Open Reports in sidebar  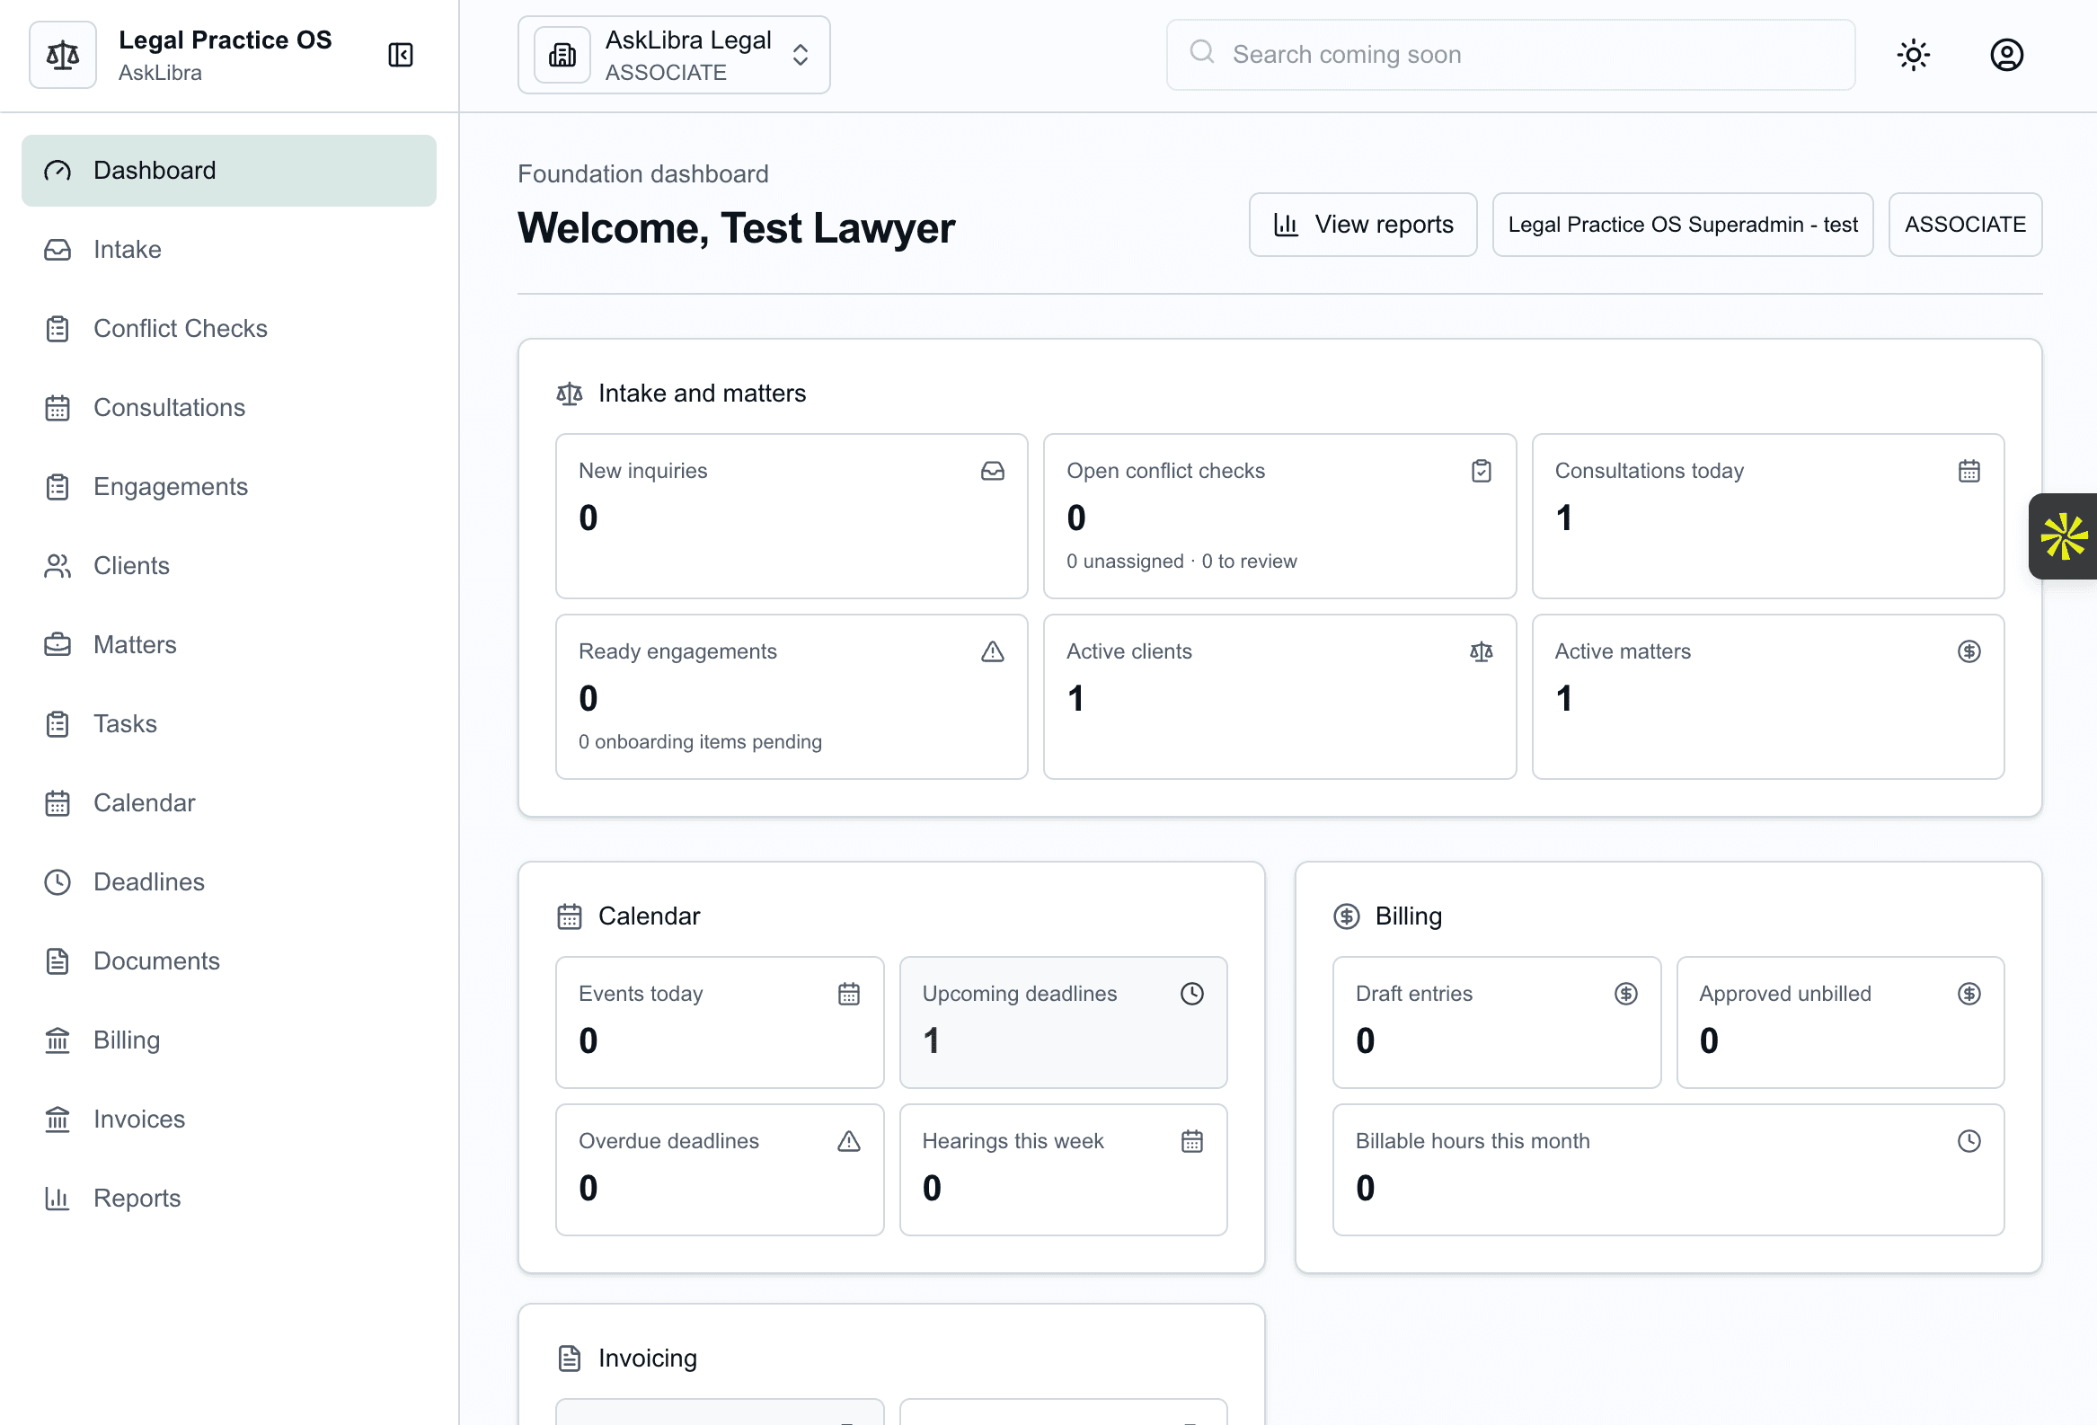click(229, 1199)
